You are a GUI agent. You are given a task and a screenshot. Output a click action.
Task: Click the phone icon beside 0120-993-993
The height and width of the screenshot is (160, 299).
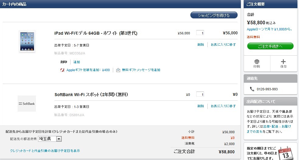252,89
